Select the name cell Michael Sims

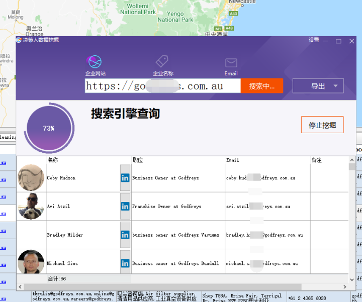(x=62, y=263)
